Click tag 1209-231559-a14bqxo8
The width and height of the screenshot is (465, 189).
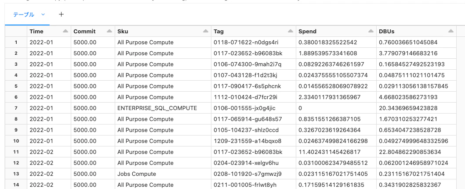247,141
